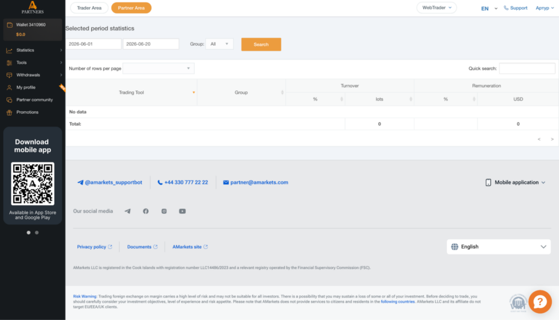This screenshot has width=559, height=320.
Task: Click the Promotions gift icon
Action: point(9,112)
